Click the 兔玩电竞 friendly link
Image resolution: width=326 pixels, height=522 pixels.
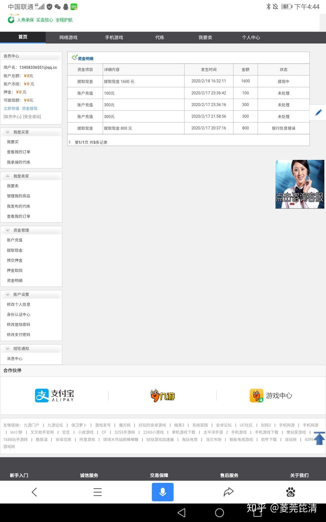click(x=190, y=440)
